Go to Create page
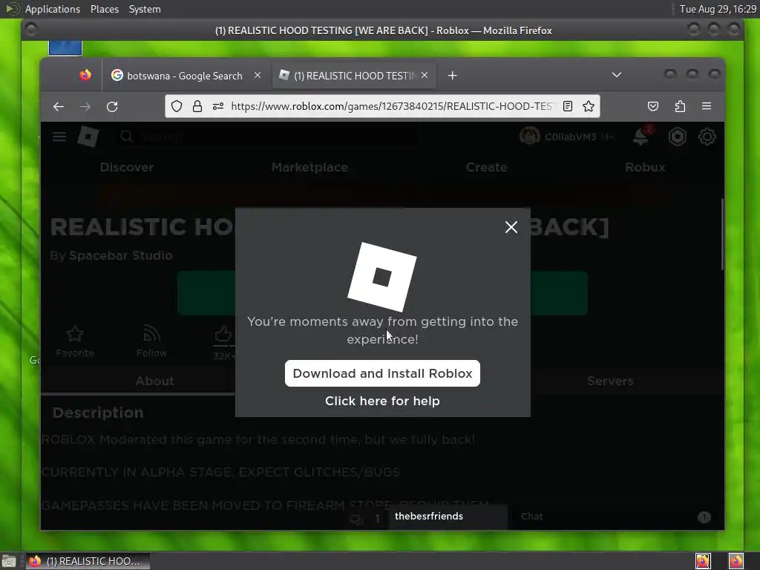 487,167
